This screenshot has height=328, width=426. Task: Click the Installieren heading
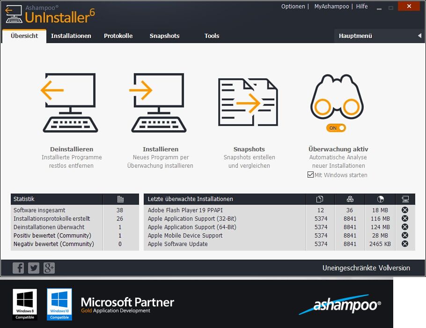(161, 149)
